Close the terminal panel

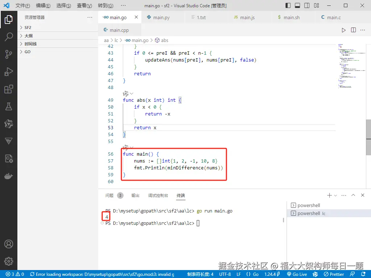tap(362, 195)
